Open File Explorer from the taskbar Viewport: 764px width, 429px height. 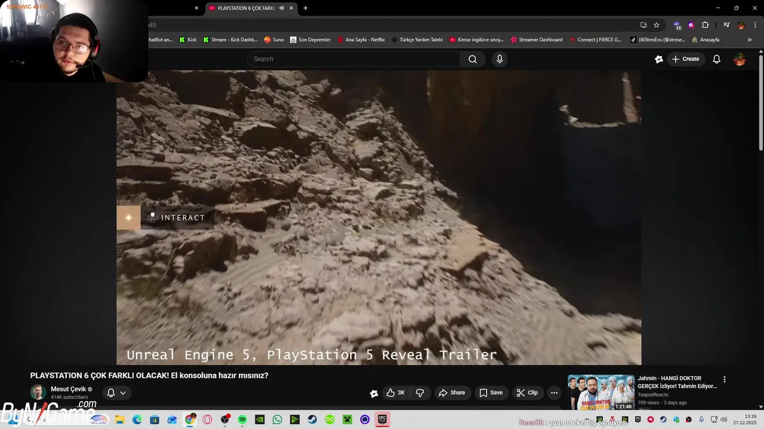tap(119, 419)
